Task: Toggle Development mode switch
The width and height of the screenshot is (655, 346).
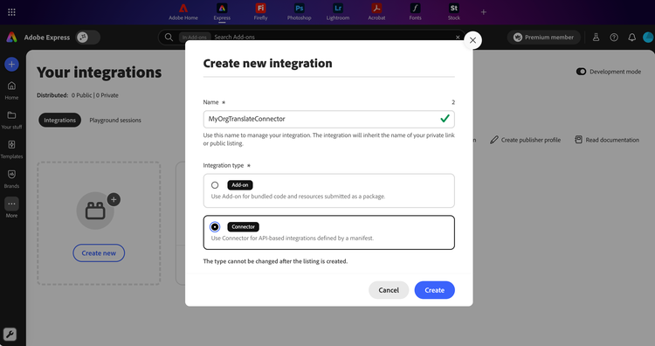Action: coord(581,72)
